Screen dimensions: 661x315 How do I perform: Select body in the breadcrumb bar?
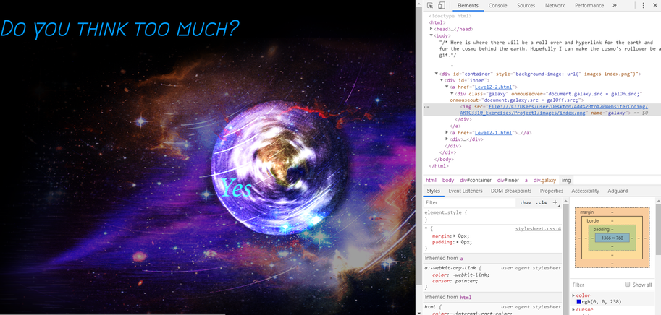[448, 180]
